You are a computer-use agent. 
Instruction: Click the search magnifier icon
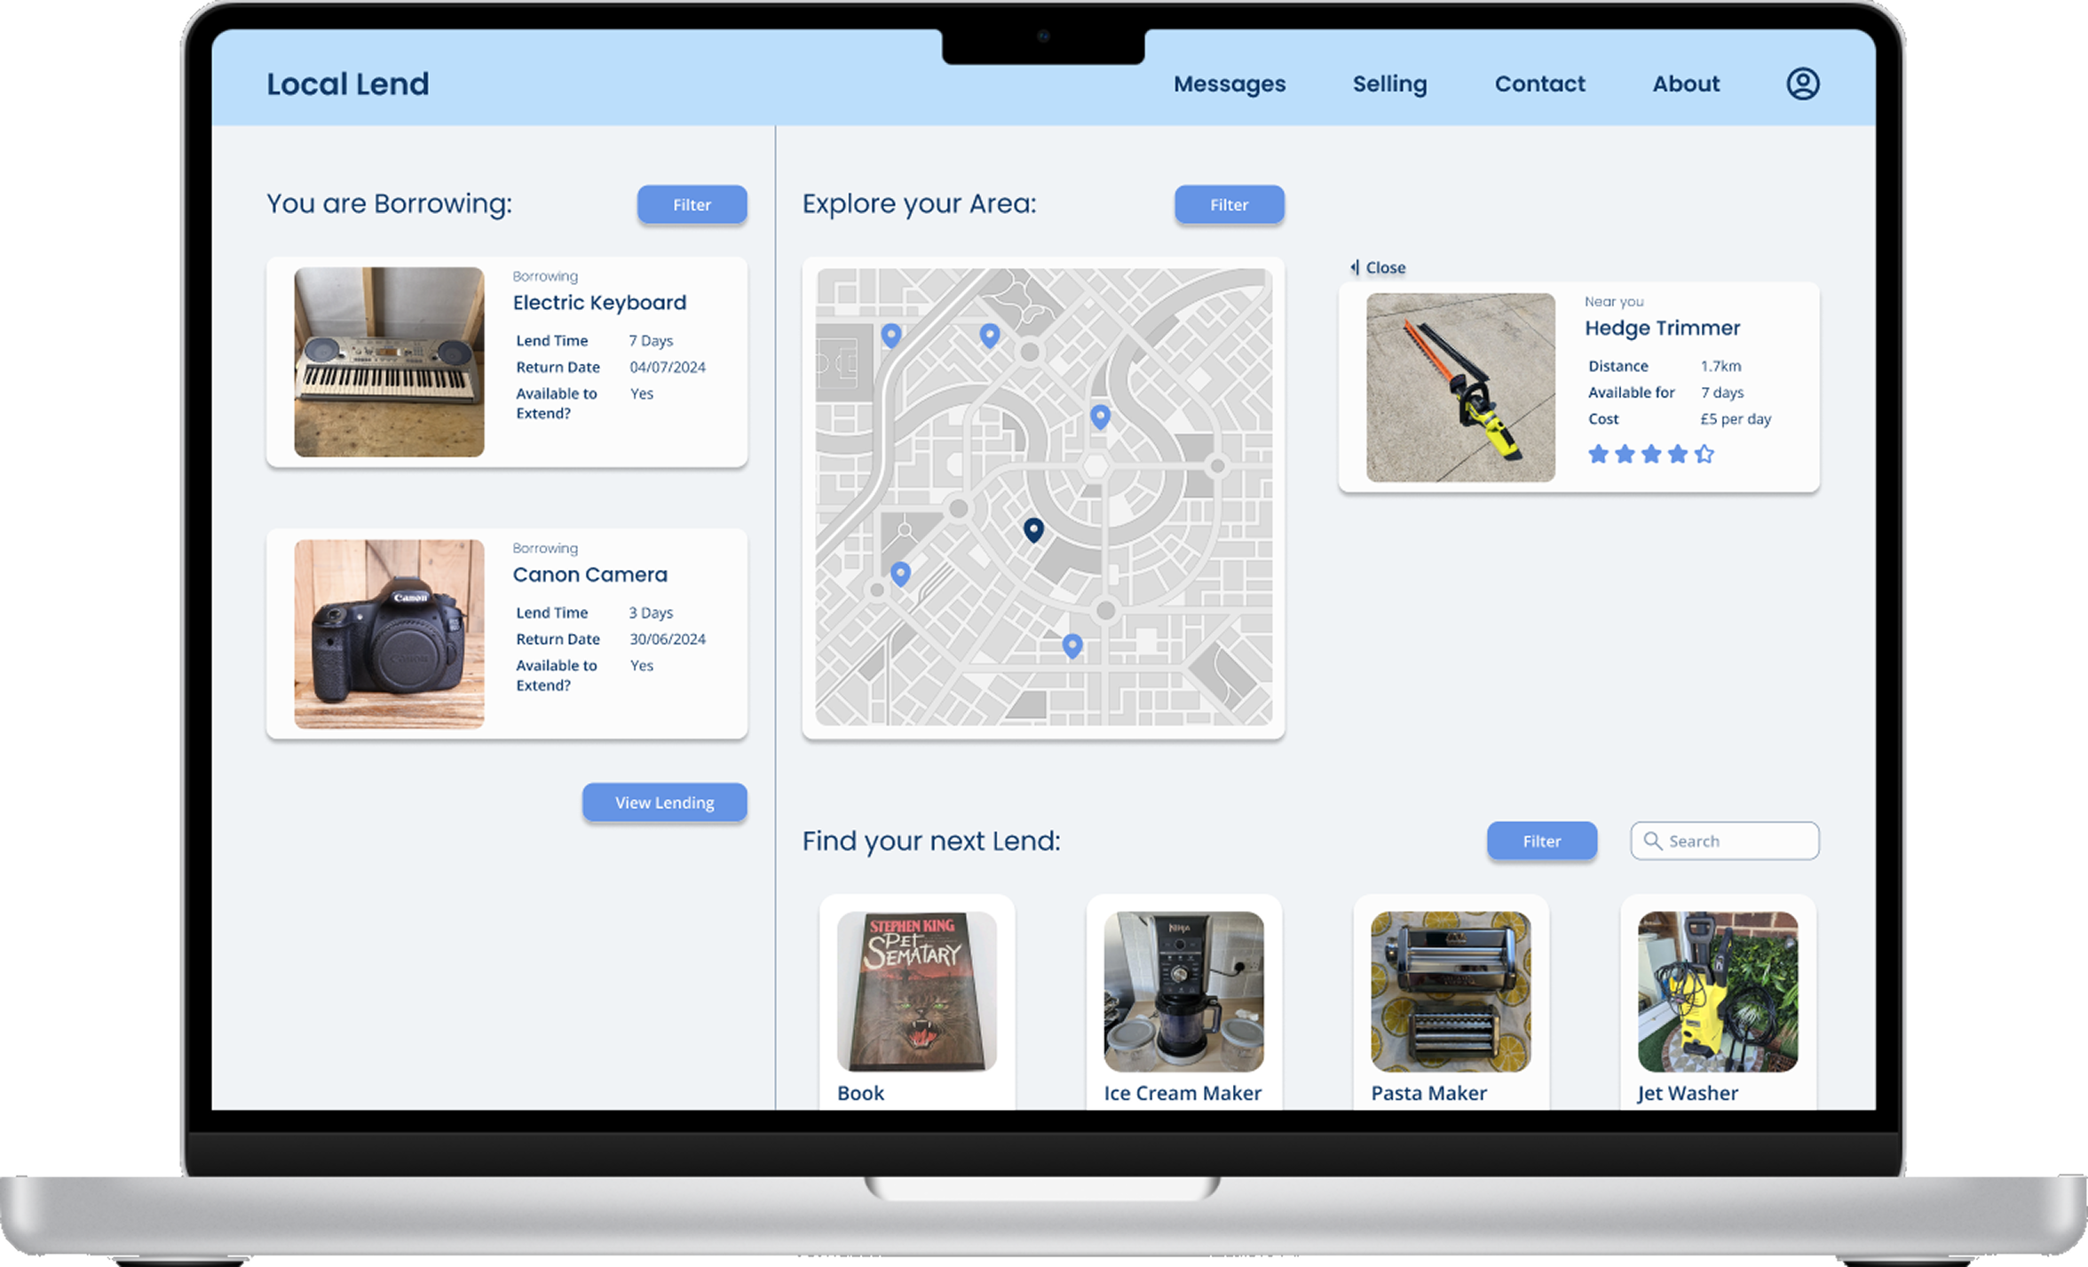coord(1652,841)
